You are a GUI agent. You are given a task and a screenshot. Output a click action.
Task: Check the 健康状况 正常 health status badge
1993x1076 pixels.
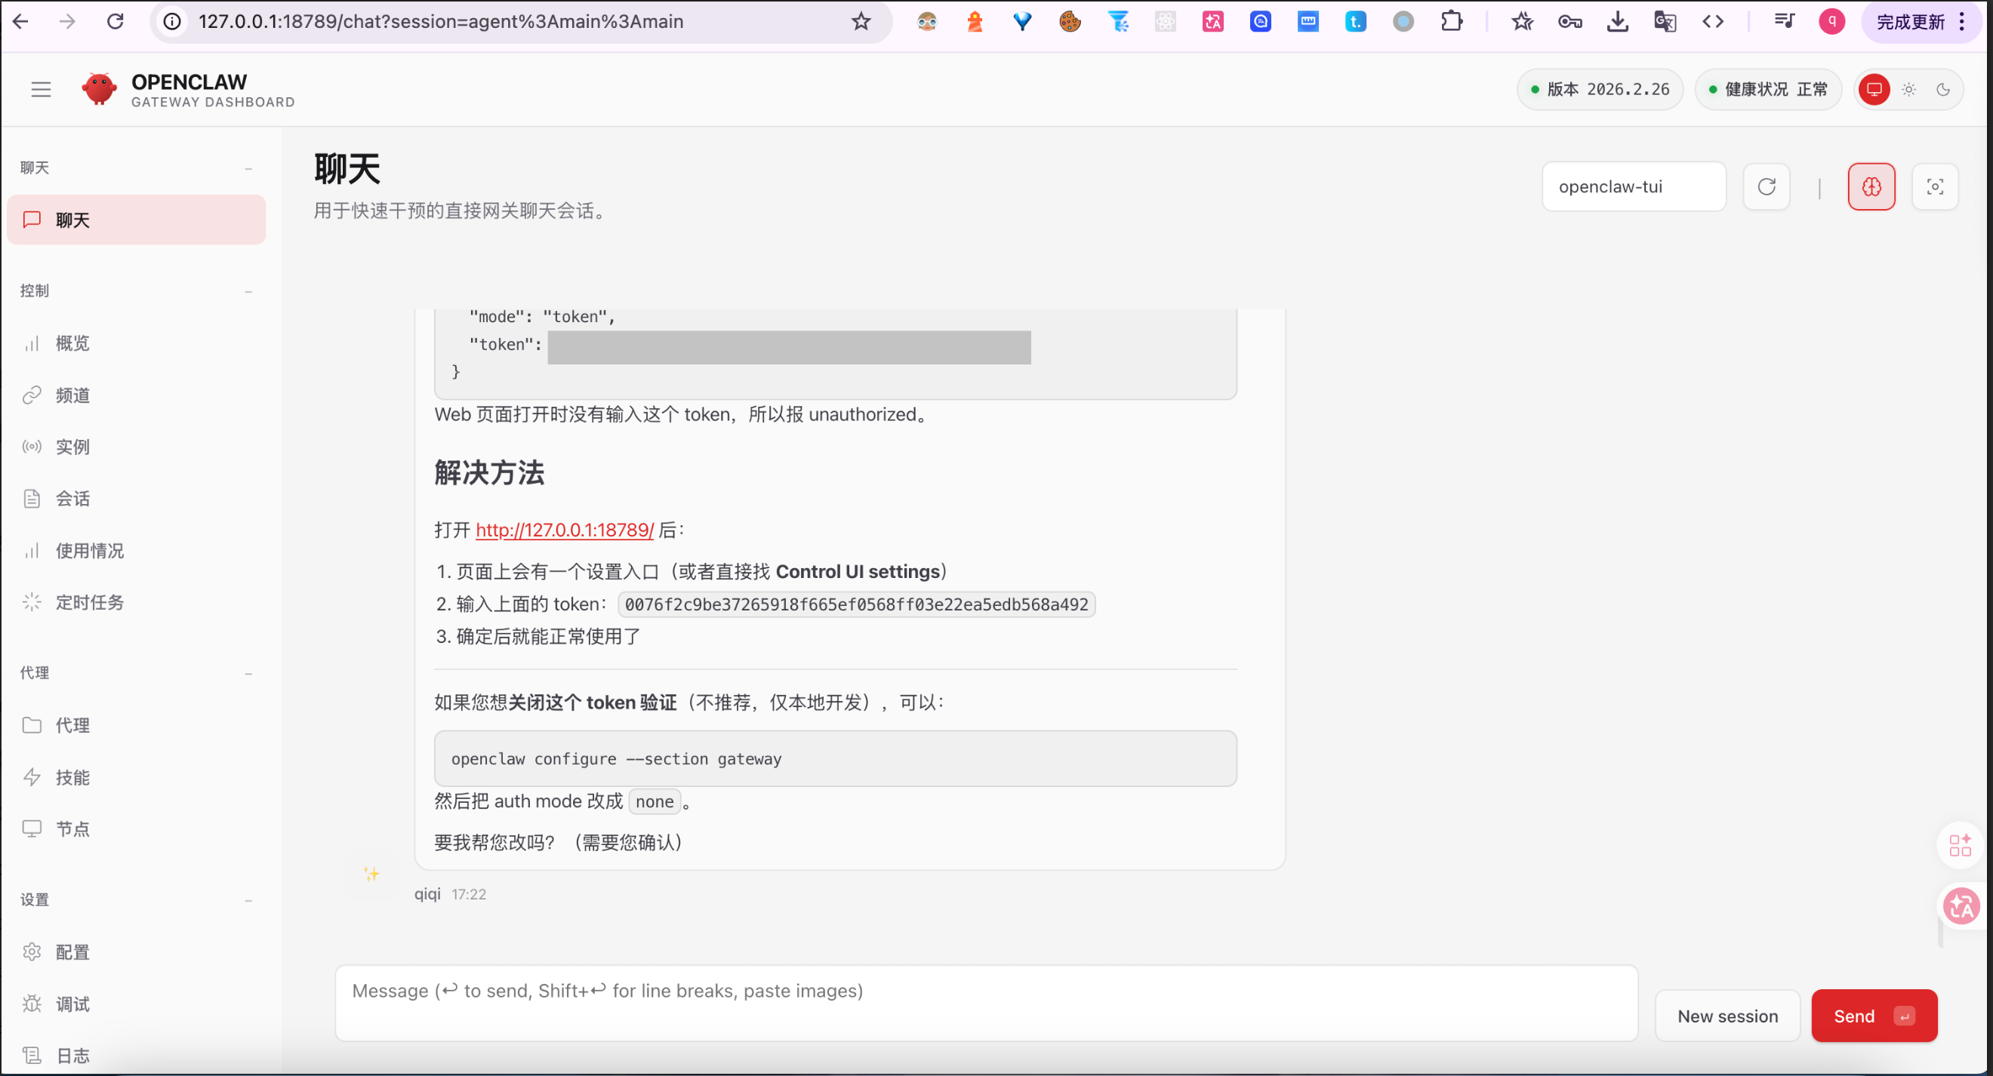(x=1768, y=89)
